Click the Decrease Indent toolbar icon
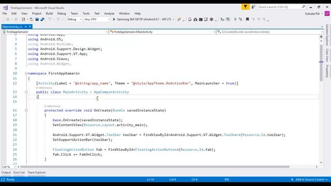331x186 pixels. tap(222, 20)
